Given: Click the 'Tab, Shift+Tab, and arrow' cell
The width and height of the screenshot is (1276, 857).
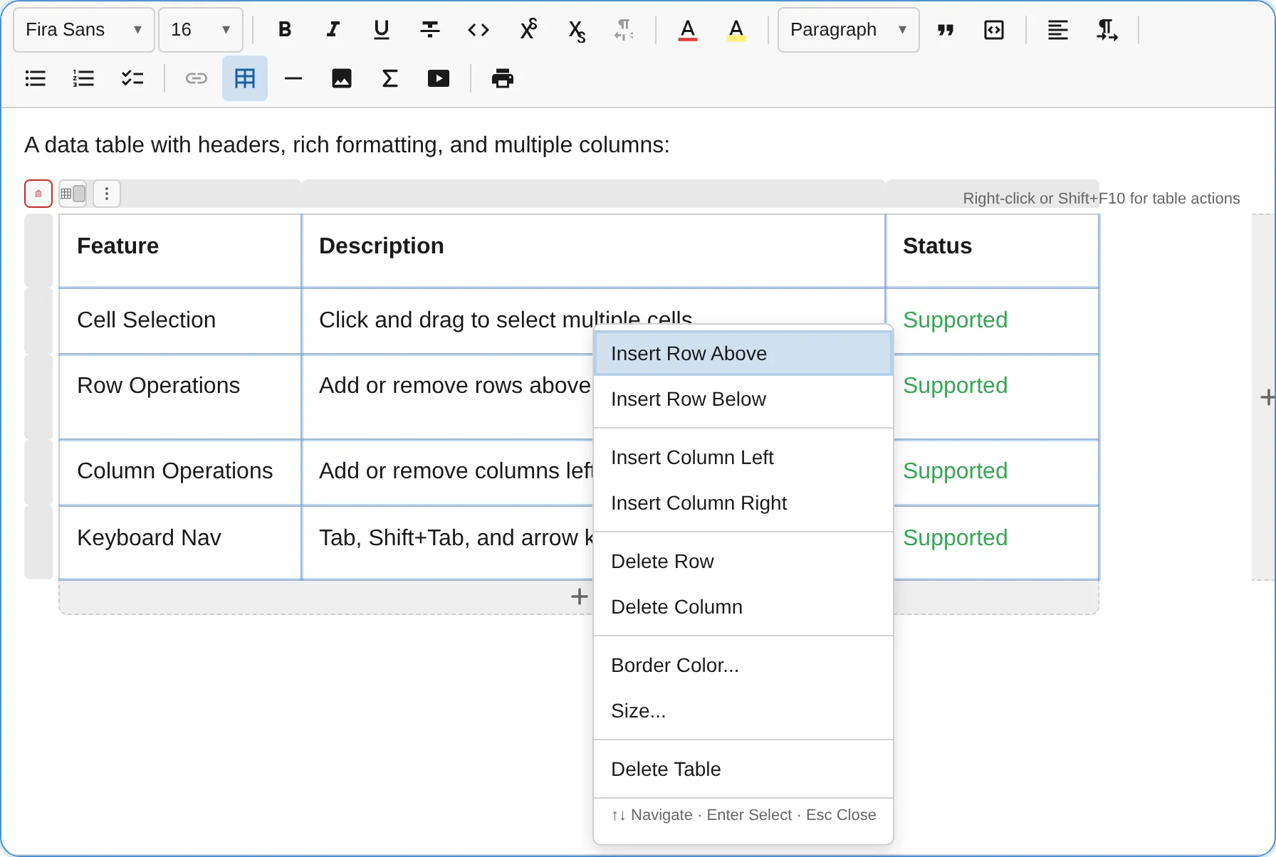Looking at the screenshot, I should coord(447,543).
